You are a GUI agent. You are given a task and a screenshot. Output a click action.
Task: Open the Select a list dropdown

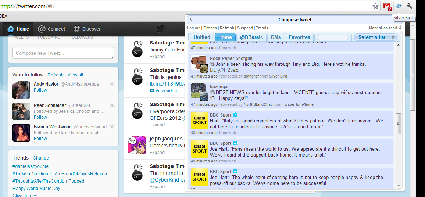click(x=375, y=37)
